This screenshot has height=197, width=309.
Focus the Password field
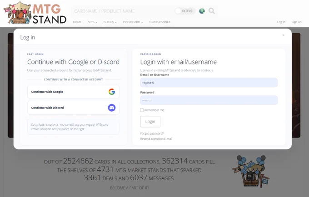(x=209, y=100)
